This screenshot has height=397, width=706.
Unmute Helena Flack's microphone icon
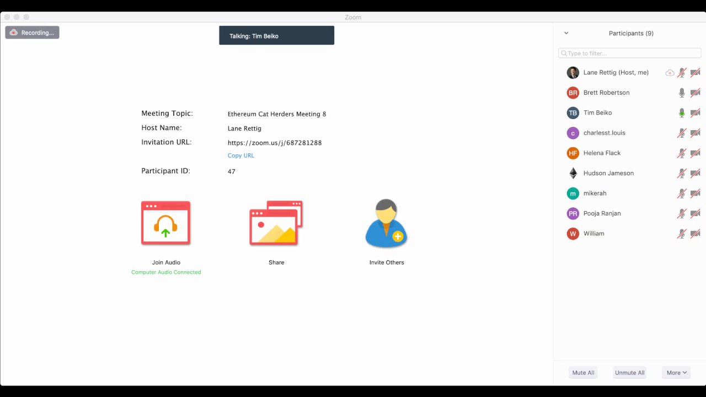[x=682, y=153]
